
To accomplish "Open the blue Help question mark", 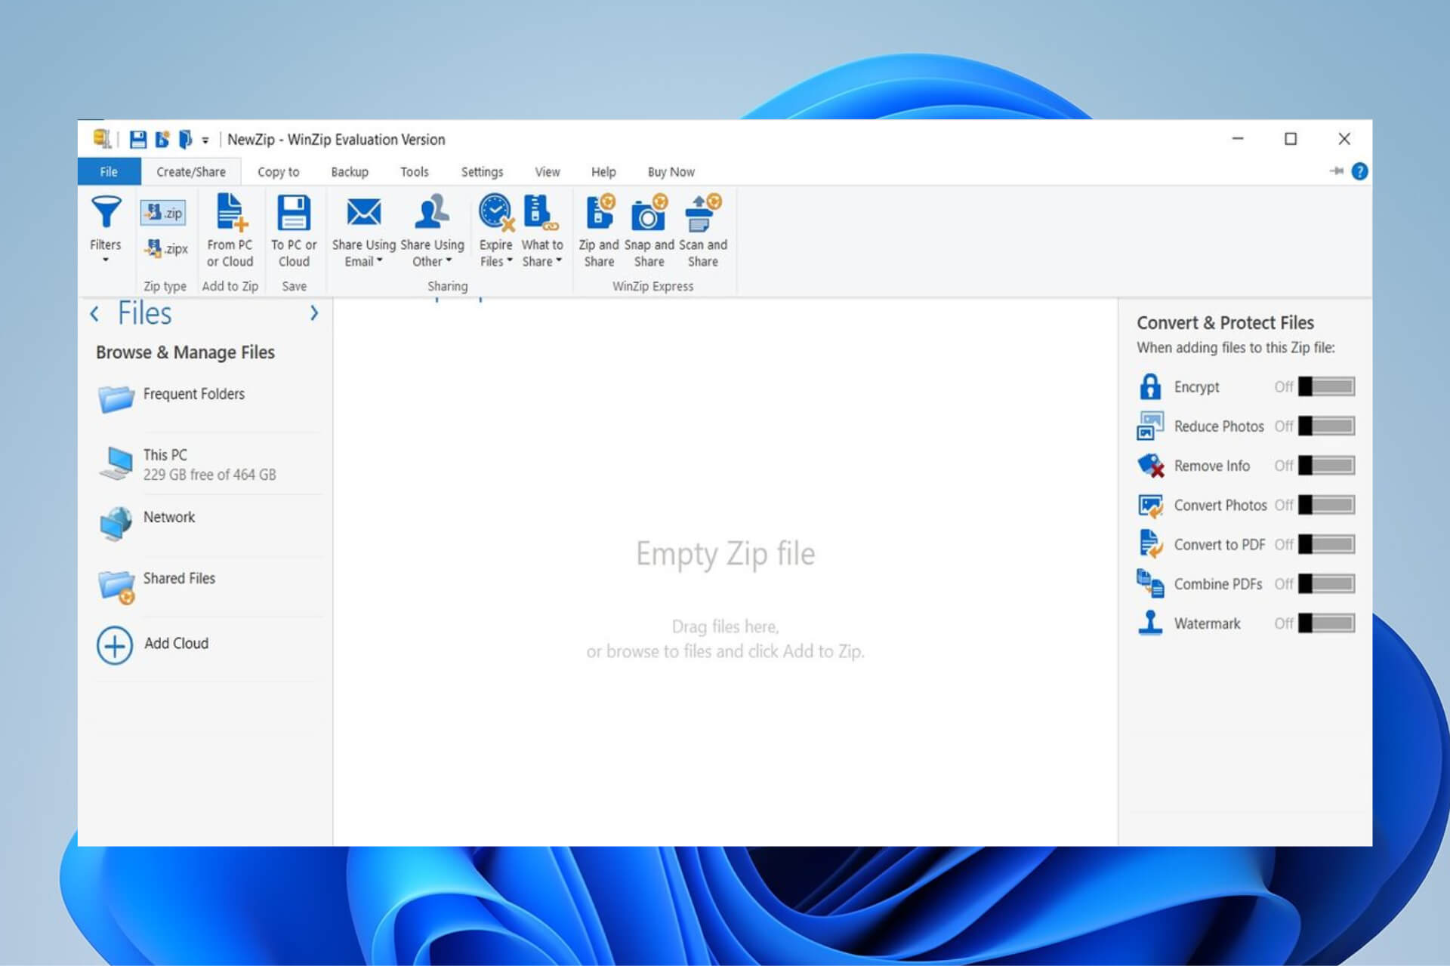I will click(x=1359, y=171).
